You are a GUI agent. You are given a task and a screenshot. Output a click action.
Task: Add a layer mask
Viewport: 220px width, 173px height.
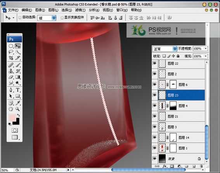[x=172, y=166]
